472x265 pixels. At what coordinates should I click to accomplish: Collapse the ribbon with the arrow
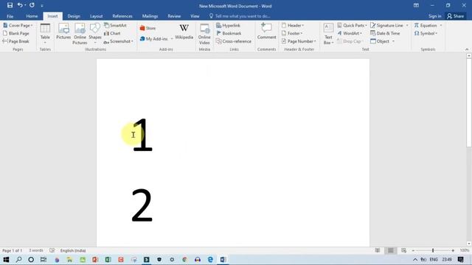coord(467,49)
